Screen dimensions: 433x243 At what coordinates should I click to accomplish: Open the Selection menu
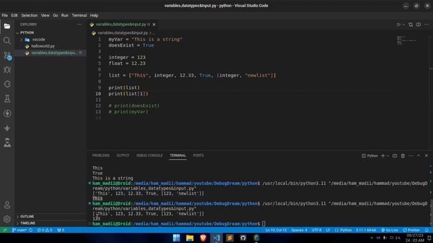point(30,16)
